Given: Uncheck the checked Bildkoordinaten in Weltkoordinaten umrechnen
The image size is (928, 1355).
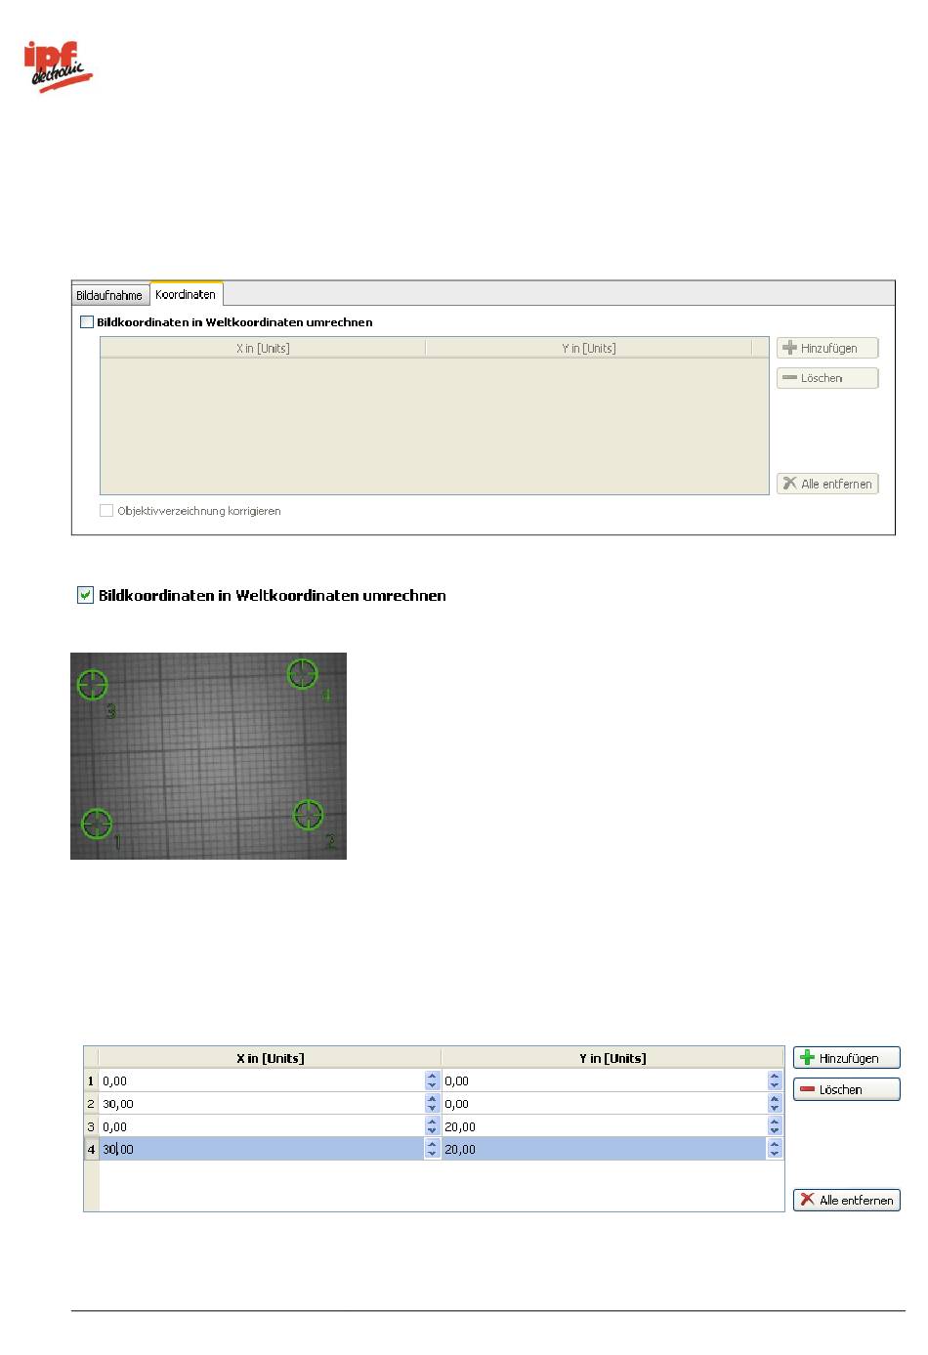Looking at the screenshot, I should (x=86, y=595).
